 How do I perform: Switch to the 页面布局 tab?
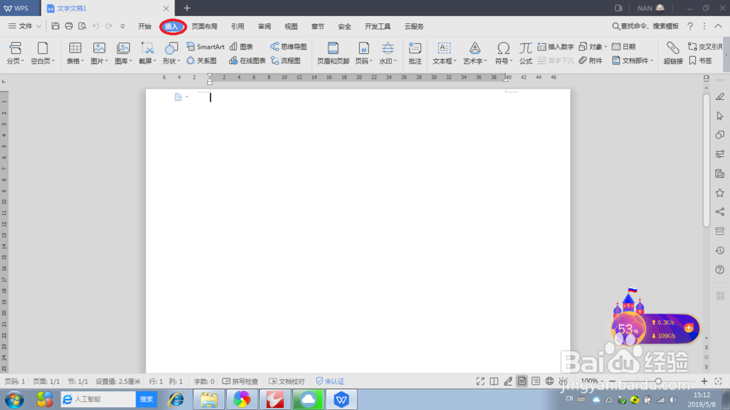pos(204,26)
